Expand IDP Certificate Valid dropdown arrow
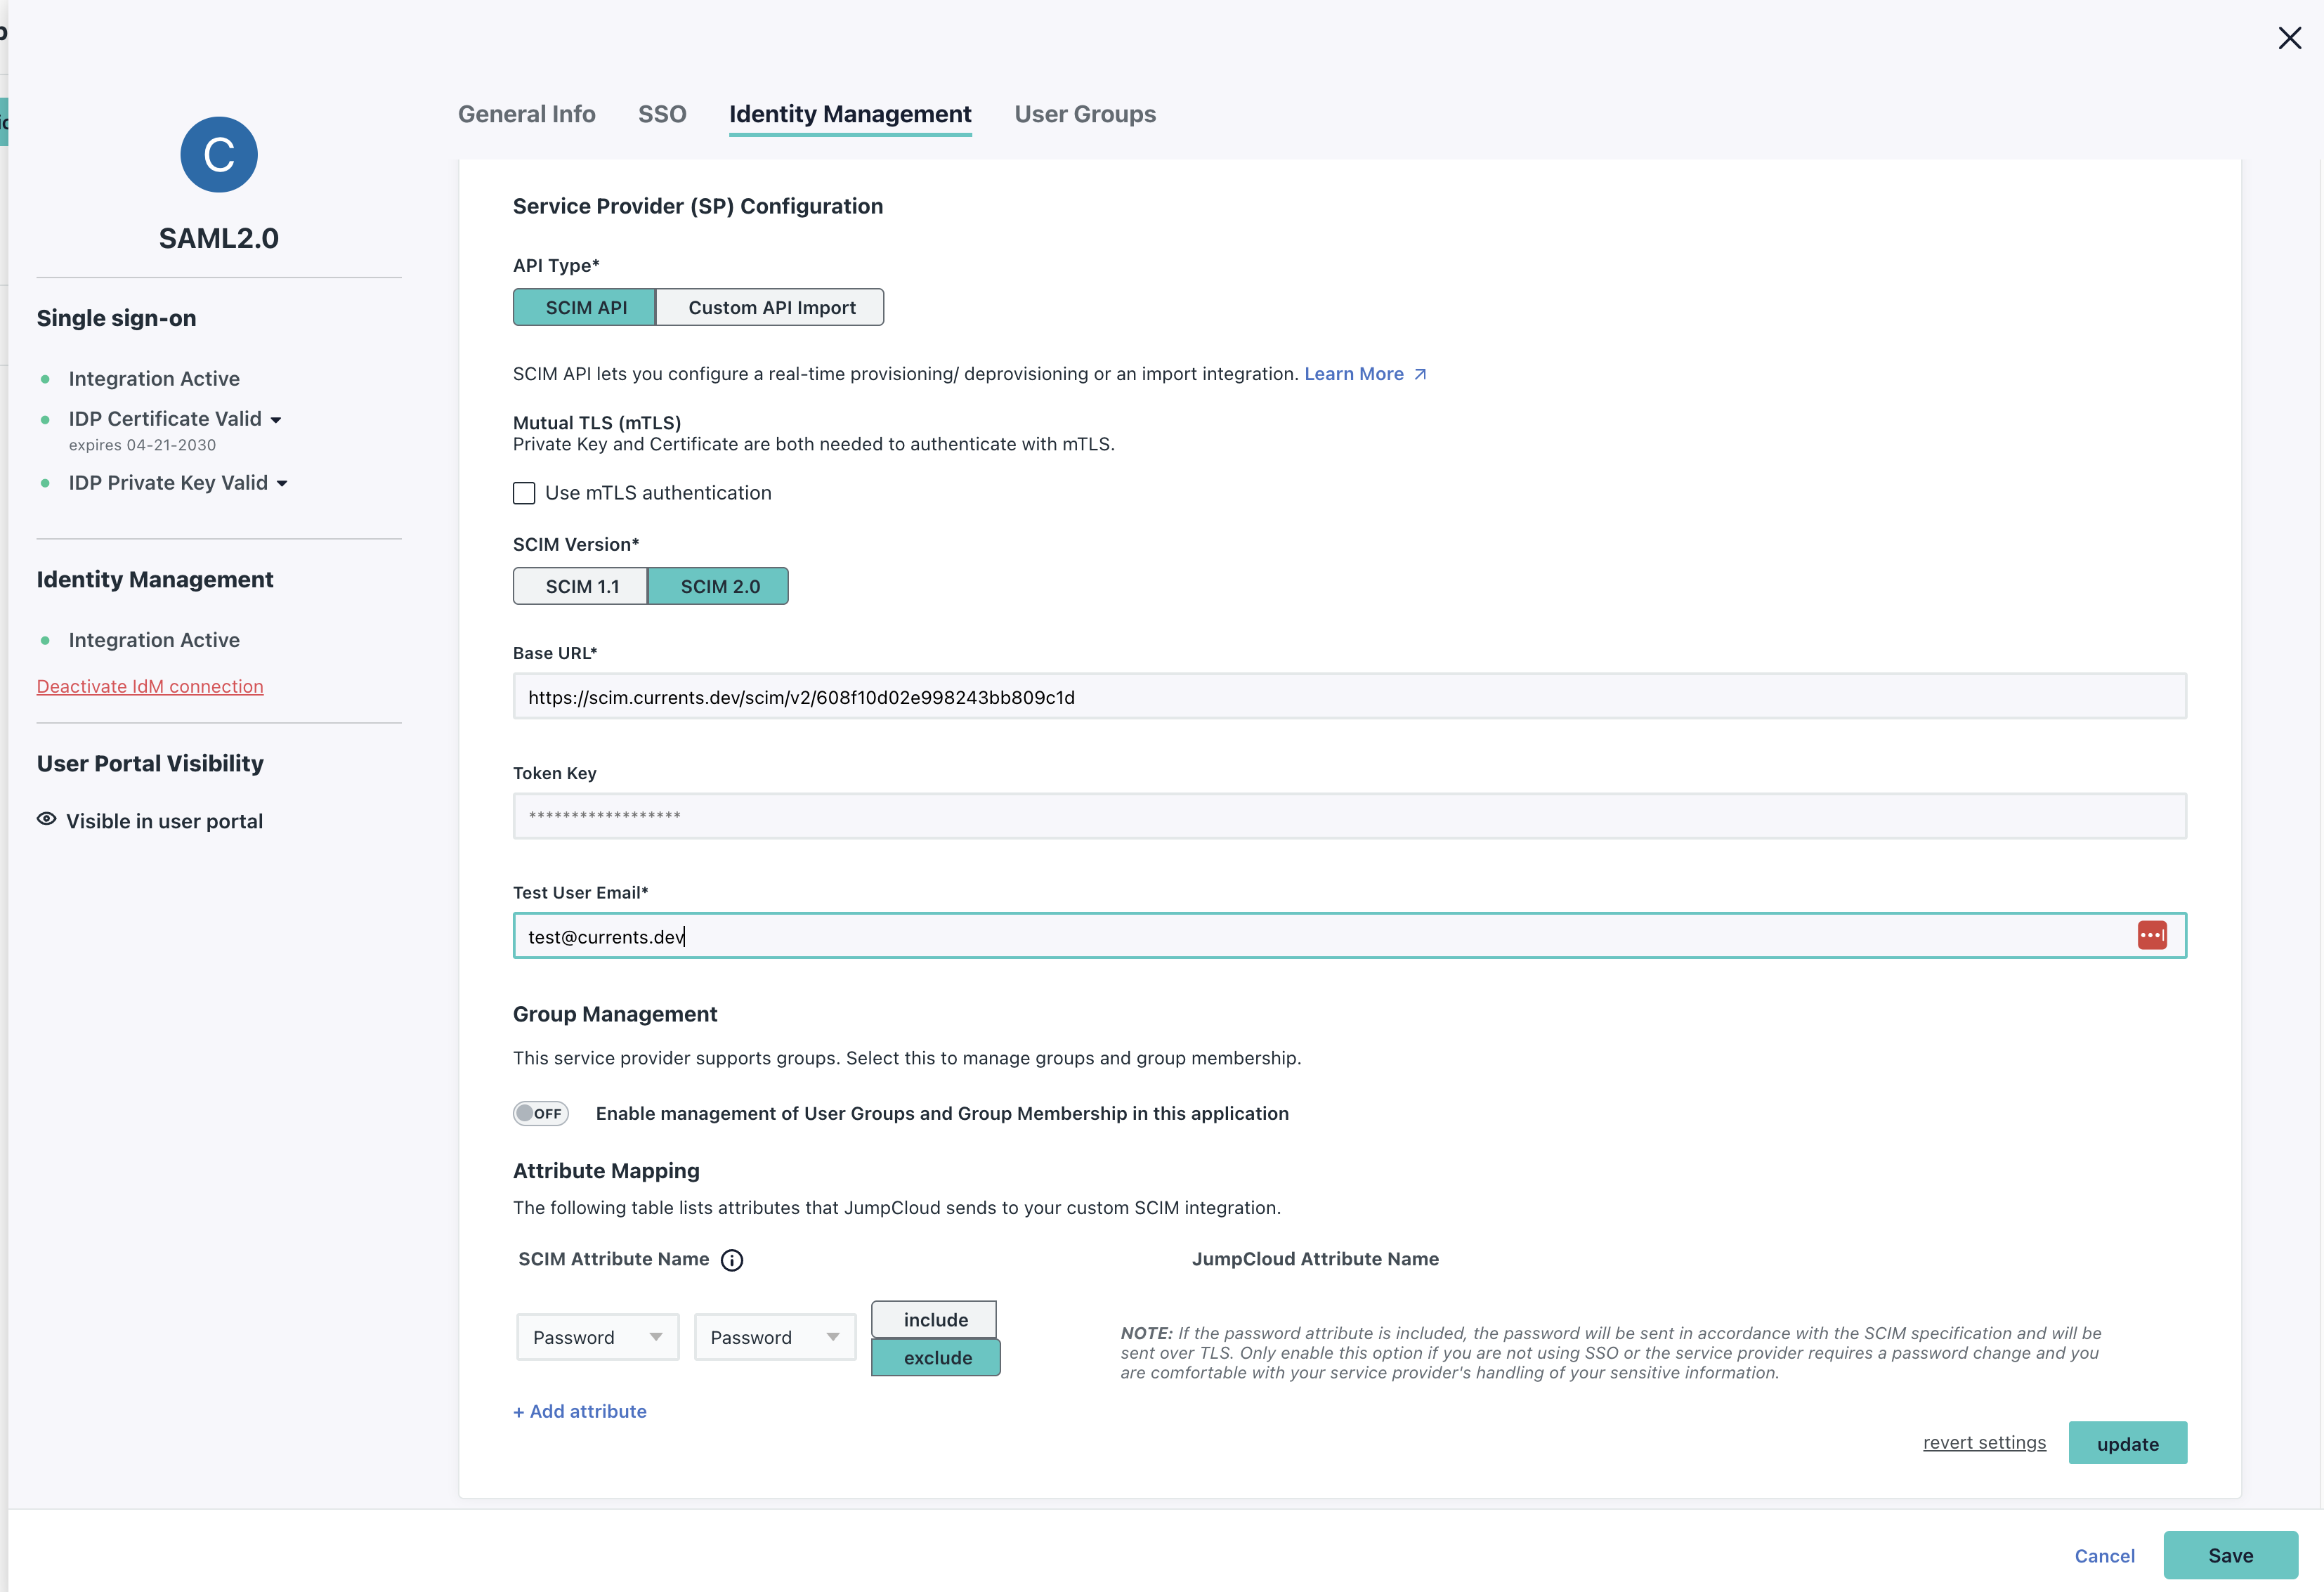This screenshot has height=1592, width=2324. point(276,420)
